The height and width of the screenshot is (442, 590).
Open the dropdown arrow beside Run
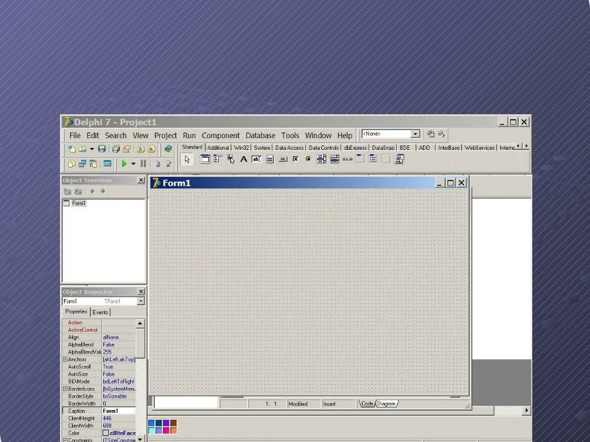133,163
